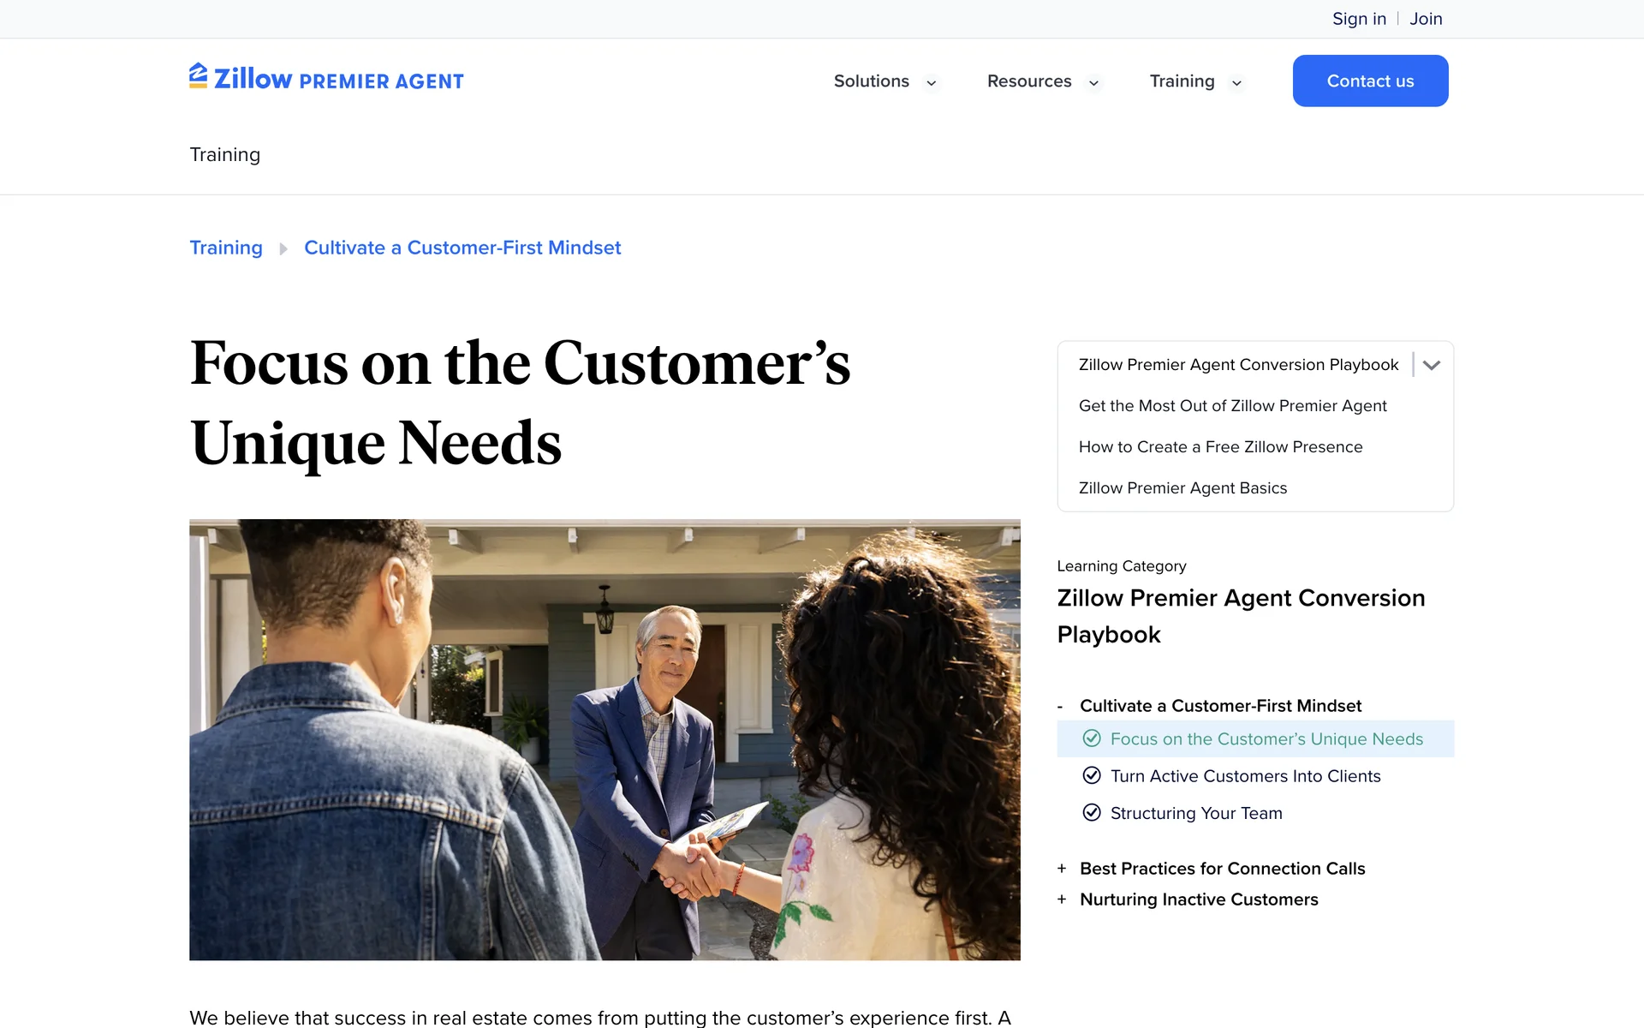The image size is (1644, 1028).
Task: Select How to Create a Free Zillow Presence
Action: point(1220,447)
